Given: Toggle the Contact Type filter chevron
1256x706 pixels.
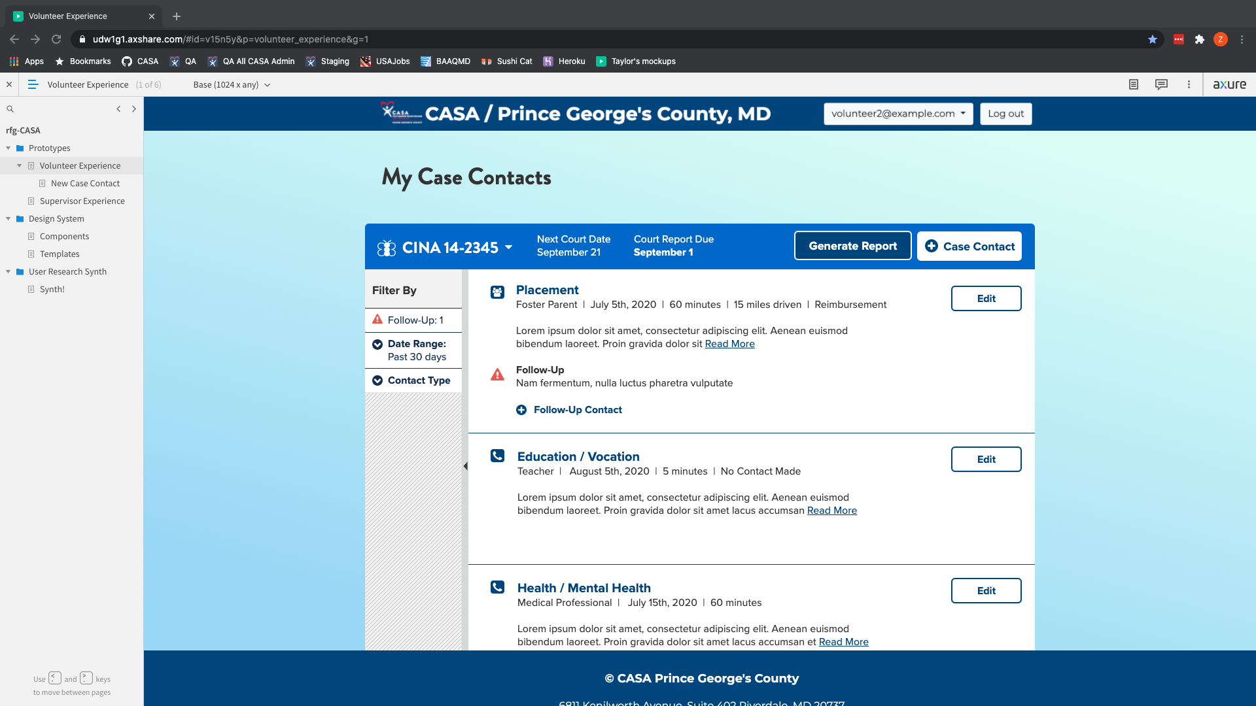Looking at the screenshot, I should coord(377,380).
